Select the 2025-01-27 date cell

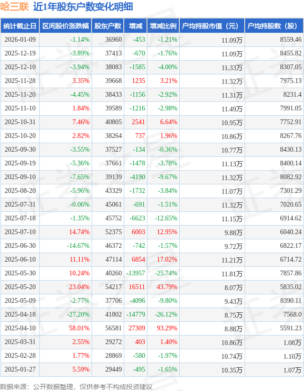tap(20, 369)
